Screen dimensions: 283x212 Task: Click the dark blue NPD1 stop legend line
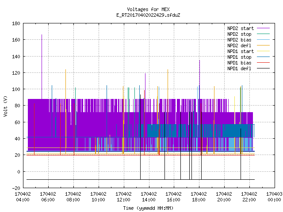tap(263, 57)
